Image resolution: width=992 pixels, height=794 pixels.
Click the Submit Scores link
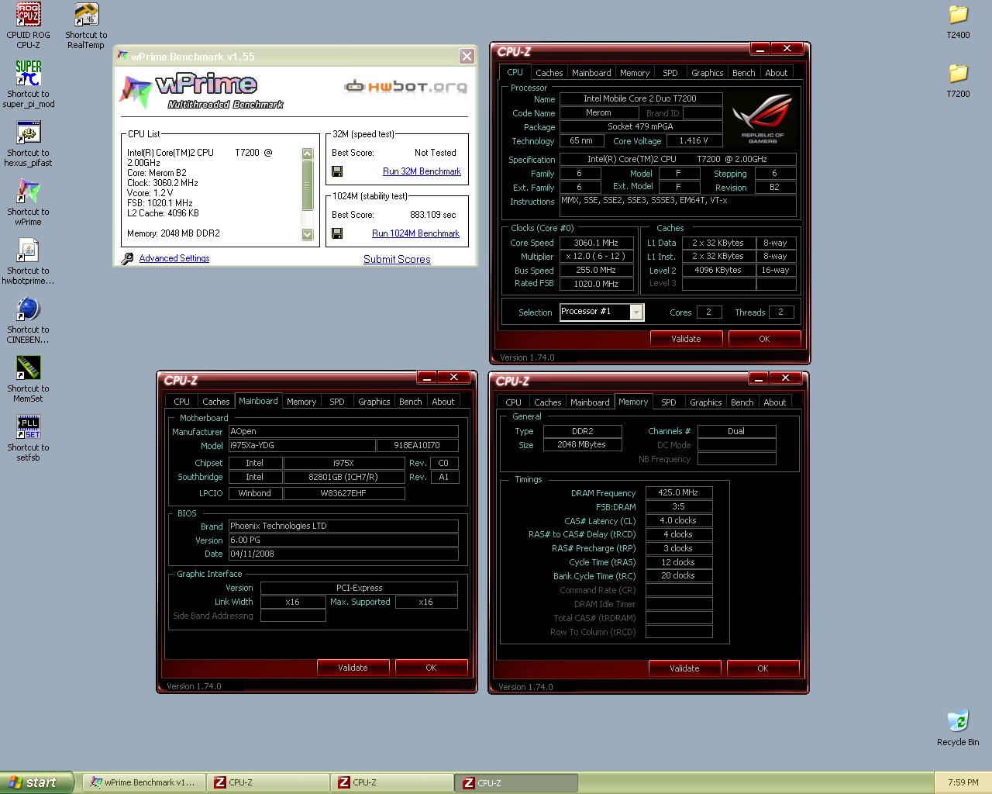tap(397, 259)
